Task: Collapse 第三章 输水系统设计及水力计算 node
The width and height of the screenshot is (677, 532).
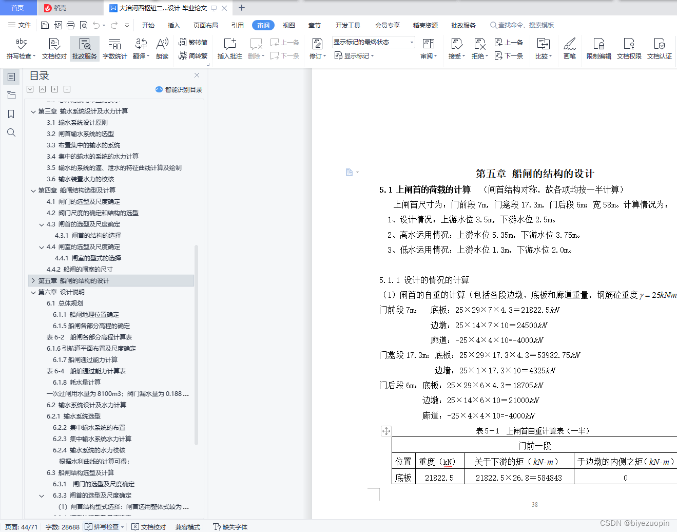Action: point(33,111)
